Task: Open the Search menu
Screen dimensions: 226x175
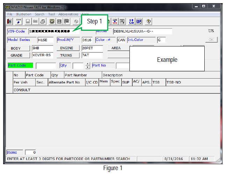Action: tap(40, 14)
